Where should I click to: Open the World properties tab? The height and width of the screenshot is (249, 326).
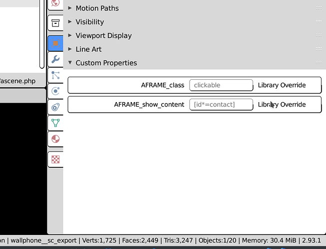pos(55,4)
